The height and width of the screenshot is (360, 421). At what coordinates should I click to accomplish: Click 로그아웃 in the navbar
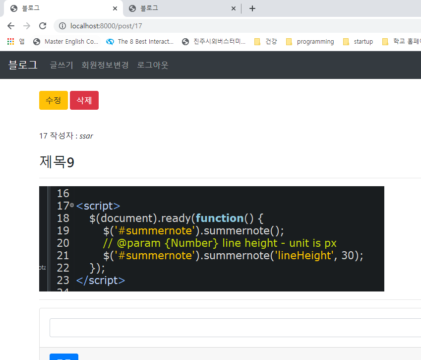tap(153, 65)
